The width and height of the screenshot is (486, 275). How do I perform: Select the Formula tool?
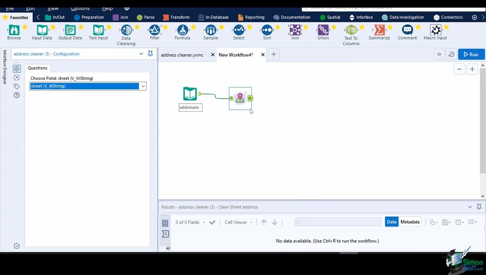(x=182, y=32)
